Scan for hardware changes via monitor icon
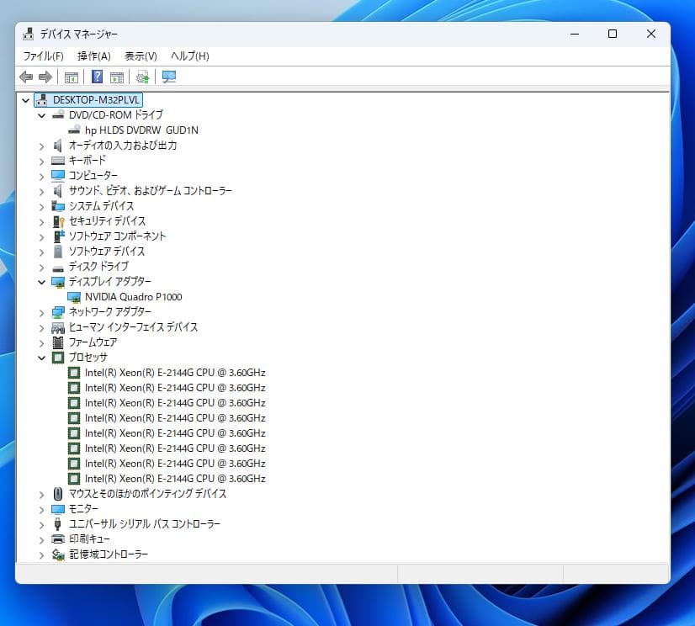 tap(168, 77)
